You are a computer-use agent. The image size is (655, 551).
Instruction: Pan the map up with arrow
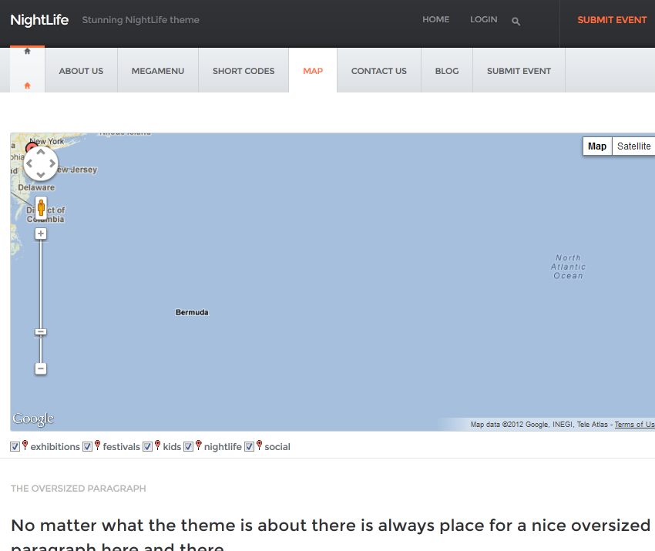pos(41,152)
